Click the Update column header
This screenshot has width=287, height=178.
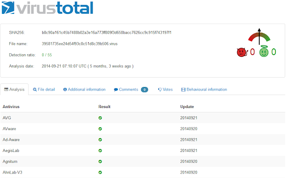(x=187, y=107)
